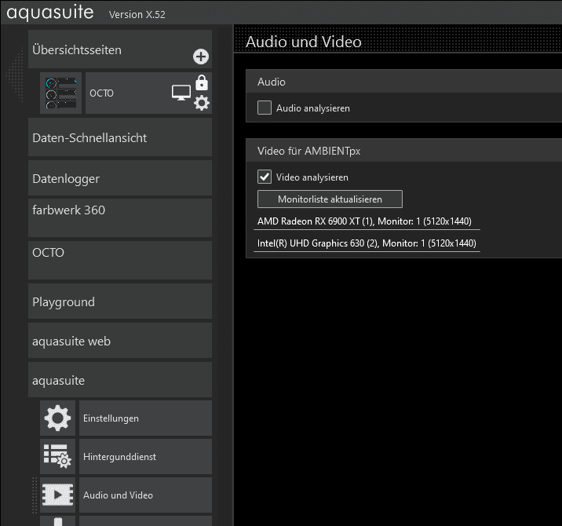Select AMD Radeon RX 6900 XT monitor entry
The image size is (562, 526).
[x=367, y=221]
